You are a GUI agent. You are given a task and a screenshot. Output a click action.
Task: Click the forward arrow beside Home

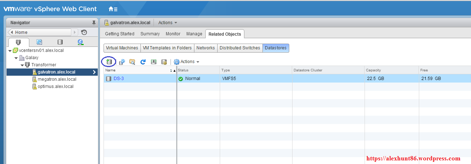[75, 32]
